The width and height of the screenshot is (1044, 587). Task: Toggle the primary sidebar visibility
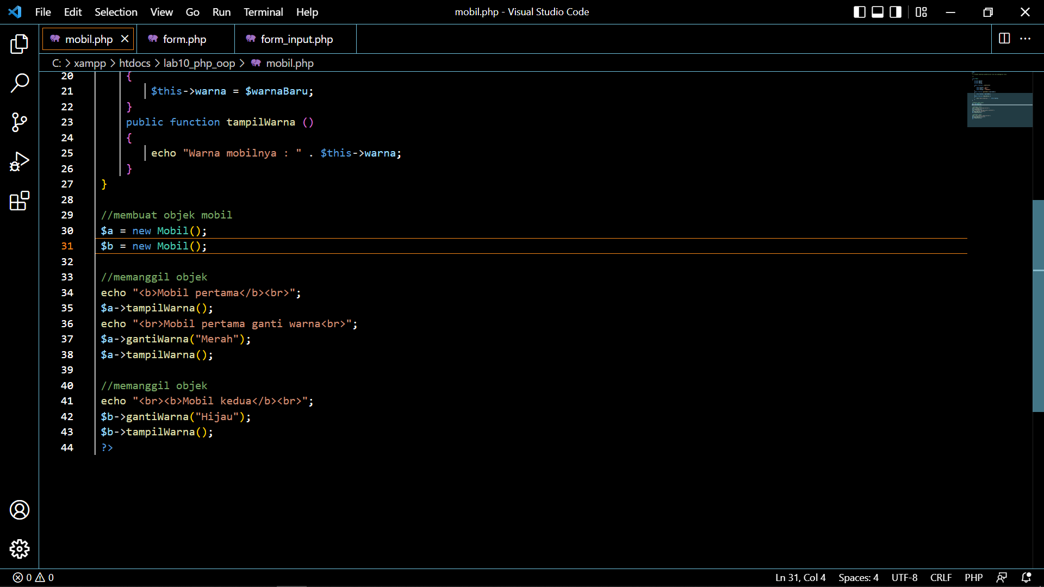click(859, 11)
